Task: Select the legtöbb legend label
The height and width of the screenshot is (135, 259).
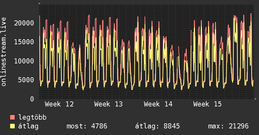Action: pyautogui.click(x=32, y=117)
